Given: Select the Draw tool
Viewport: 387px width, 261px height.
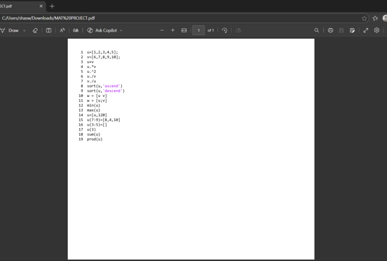Looking at the screenshot, I should [10, 30].
